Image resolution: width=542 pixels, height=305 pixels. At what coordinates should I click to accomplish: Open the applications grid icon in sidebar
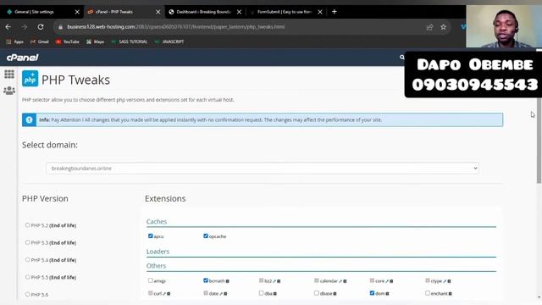[9, 74]
